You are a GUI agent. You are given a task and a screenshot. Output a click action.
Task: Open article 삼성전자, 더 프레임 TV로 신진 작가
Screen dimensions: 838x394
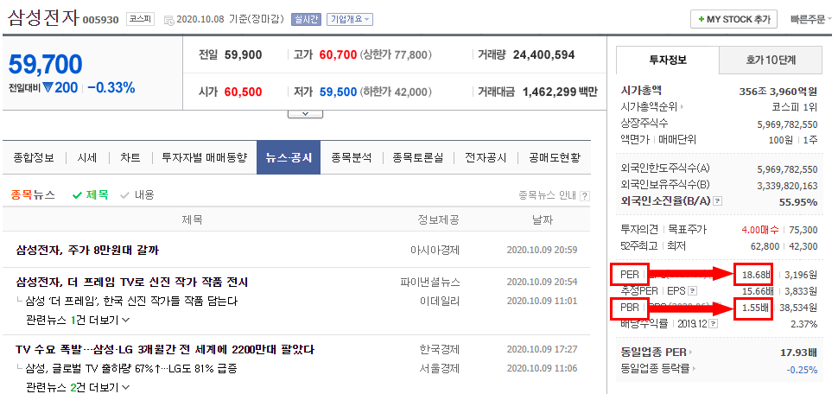click(x=132, y=282)
